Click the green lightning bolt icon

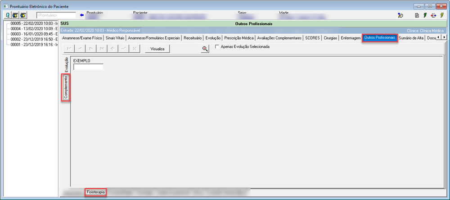click(x=425, y=15)
